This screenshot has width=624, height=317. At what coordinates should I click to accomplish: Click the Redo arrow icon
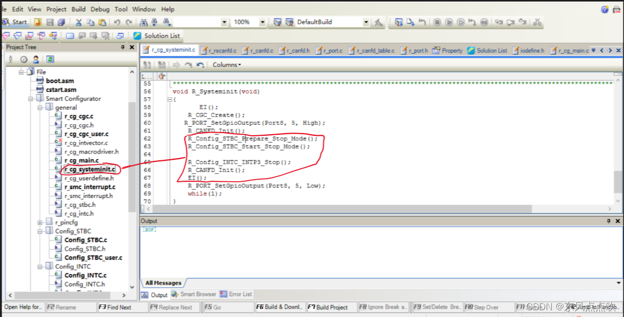[x=129, y=22]
